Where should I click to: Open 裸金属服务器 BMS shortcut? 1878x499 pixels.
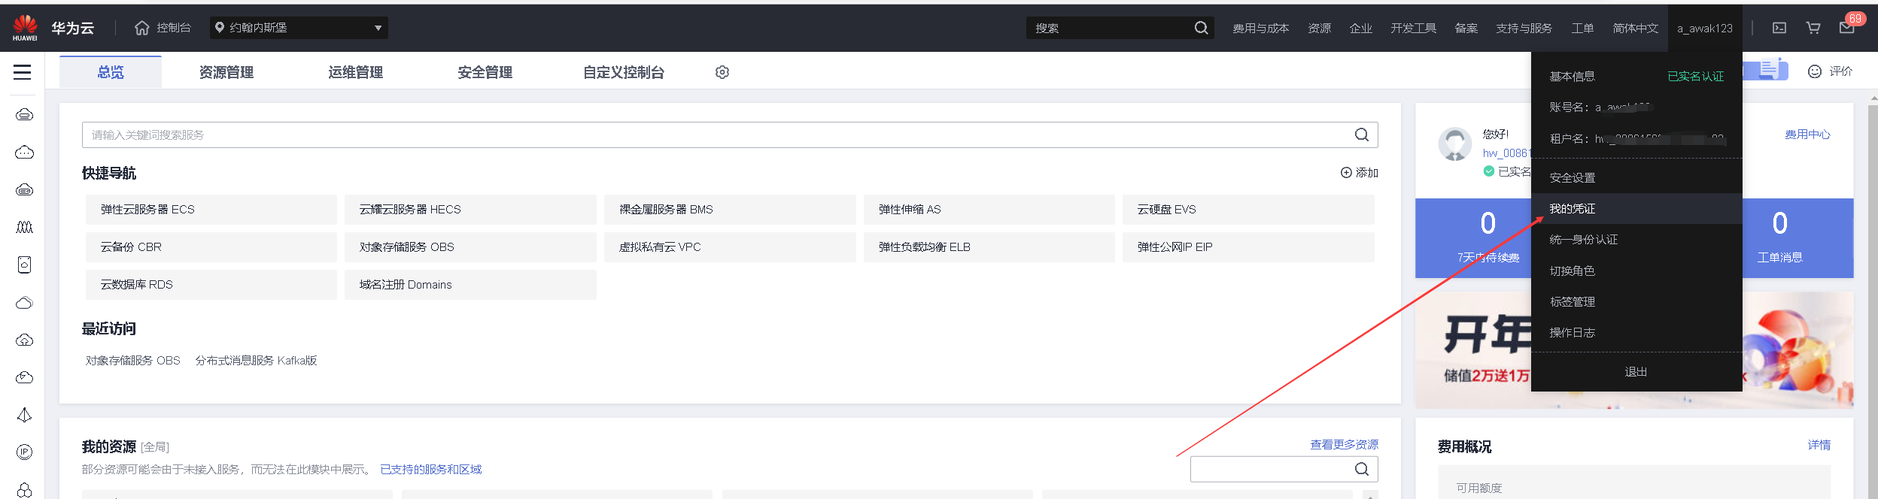coord(730,210)
